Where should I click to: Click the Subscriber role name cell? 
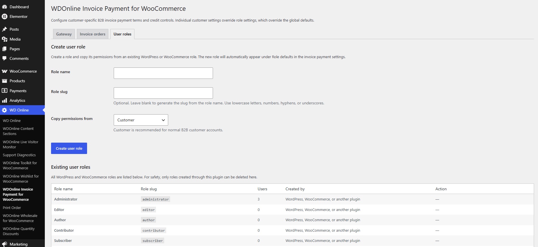(x=63, y=240)
